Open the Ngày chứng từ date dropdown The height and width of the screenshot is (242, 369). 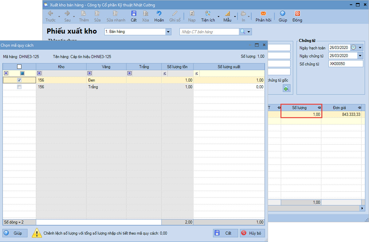pos(360,56)
